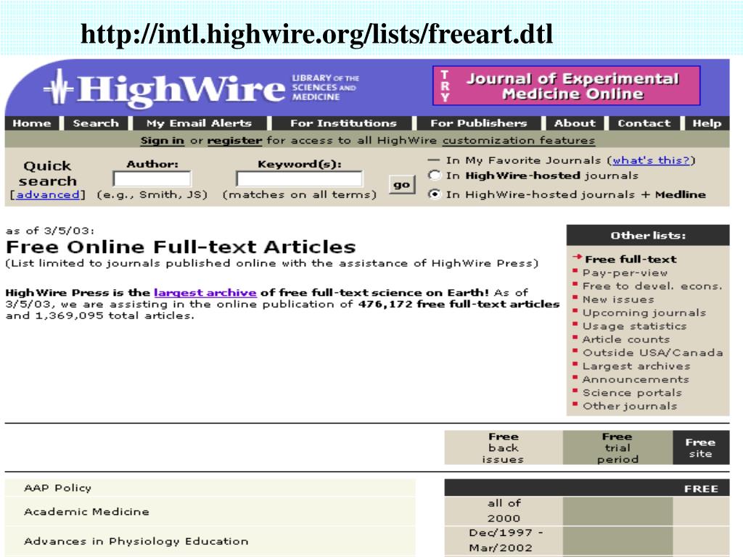Click the Free site column header
Screen dimensions: 743x557
tap(700, 447)
